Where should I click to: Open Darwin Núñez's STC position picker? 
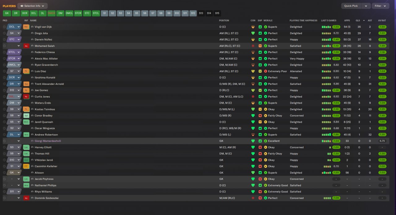pyautogui.click(x=14, y=39)
